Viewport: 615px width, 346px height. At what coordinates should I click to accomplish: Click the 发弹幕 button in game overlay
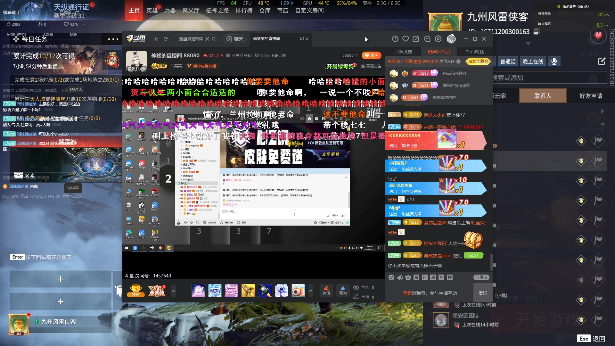point(73,188)
